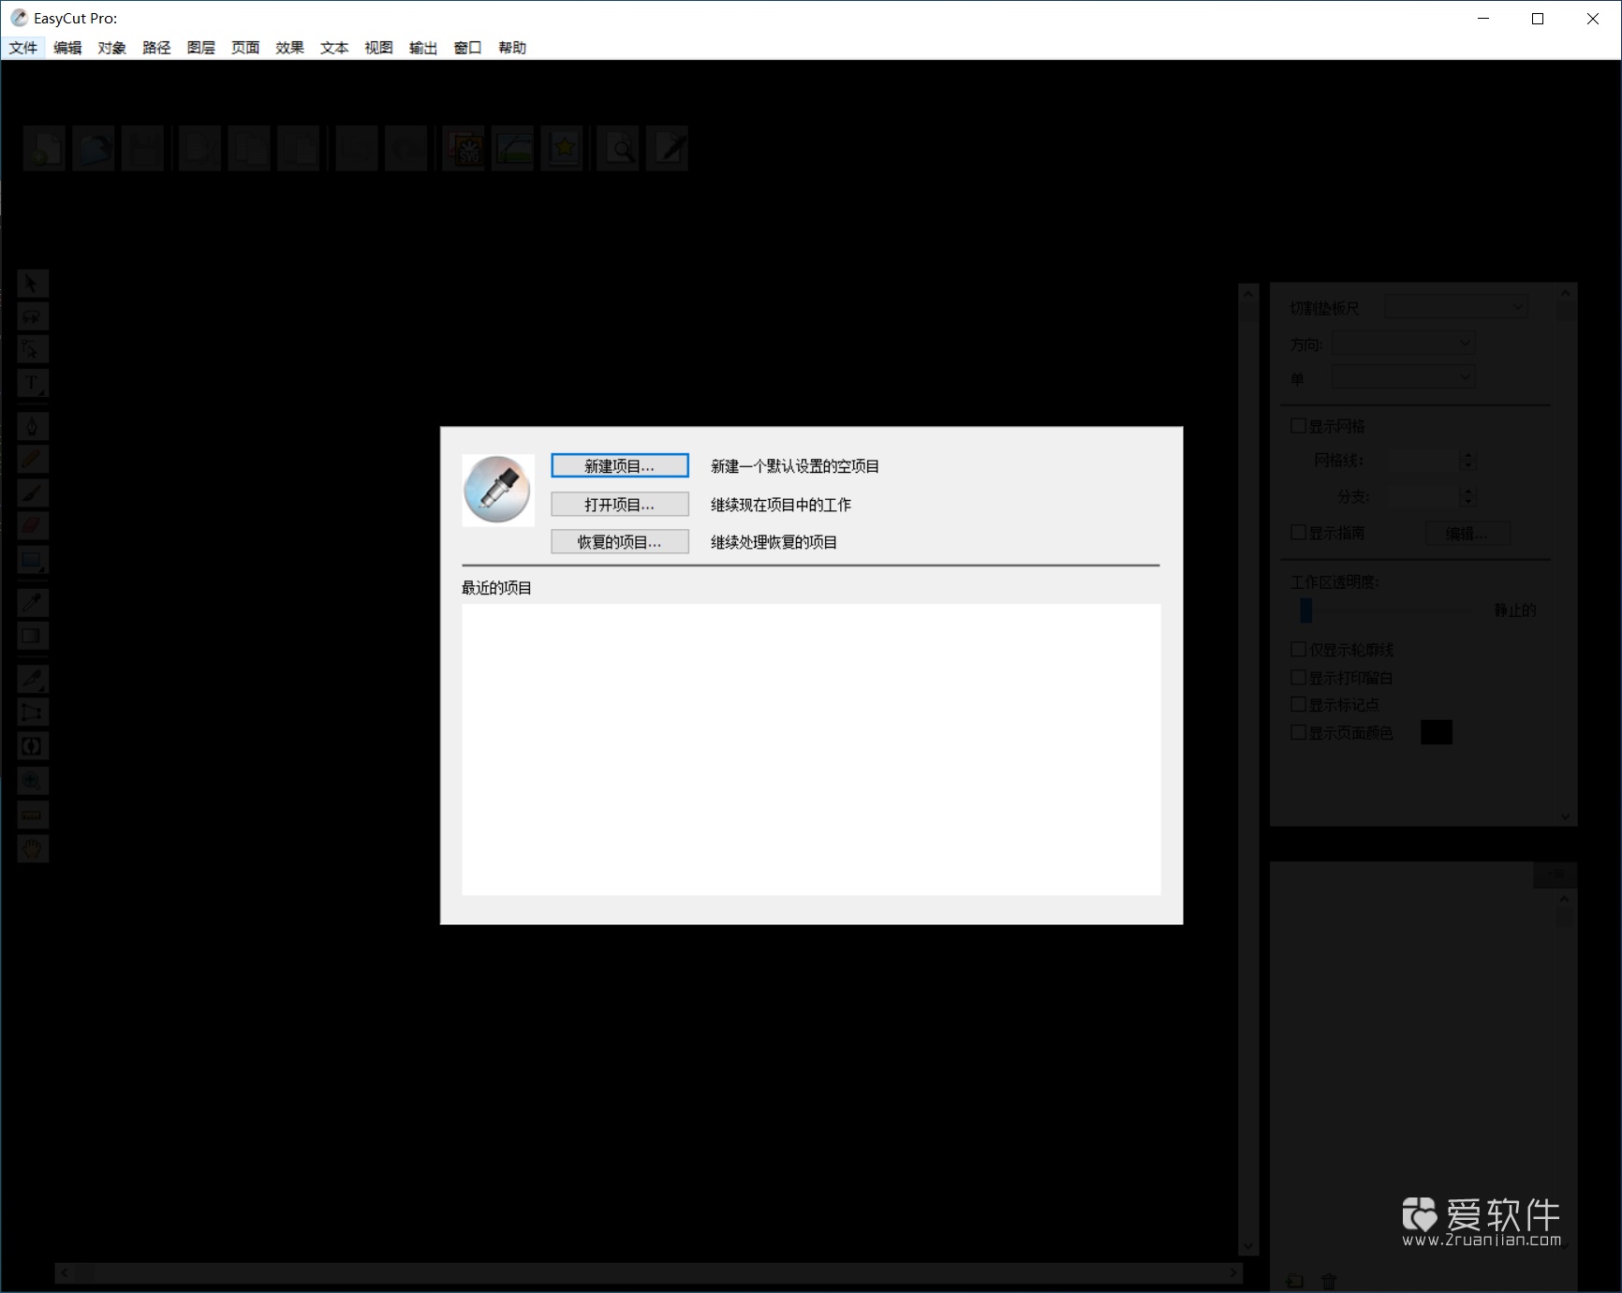Click the 新建项目 button
The image size is (1622, 1293).
click(x=619, y=465)
